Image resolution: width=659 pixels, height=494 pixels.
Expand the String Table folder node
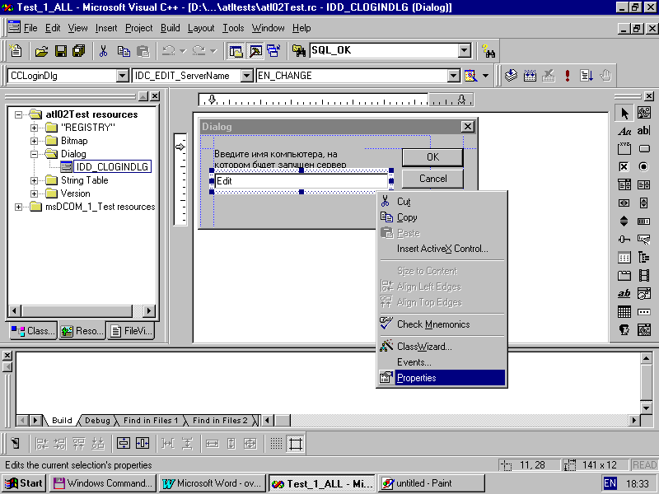pyautogui.click(x=35, y=180)
